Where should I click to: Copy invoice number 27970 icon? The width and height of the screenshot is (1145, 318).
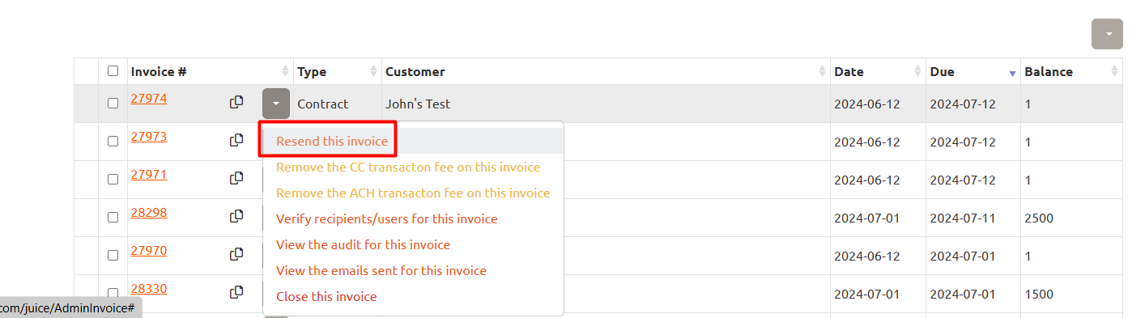point(236,254)
